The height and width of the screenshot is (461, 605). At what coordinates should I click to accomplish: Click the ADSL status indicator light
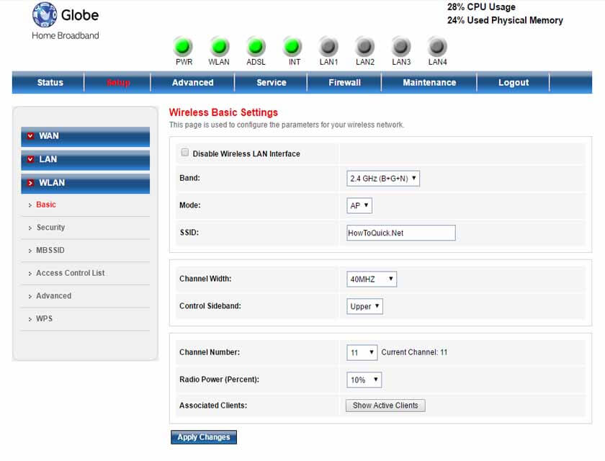pyautogui.click(x=255, y=42)
